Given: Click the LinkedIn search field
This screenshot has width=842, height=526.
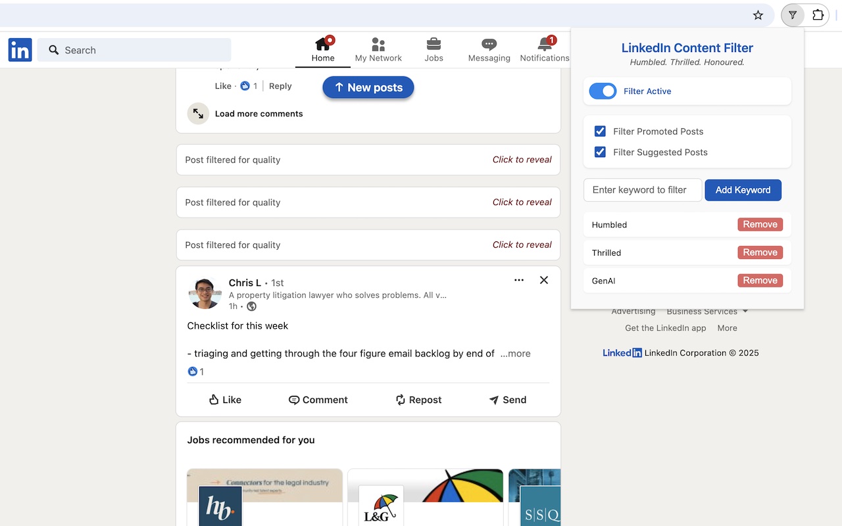Looking at the screenshot, I should click(x=134, y=50).
